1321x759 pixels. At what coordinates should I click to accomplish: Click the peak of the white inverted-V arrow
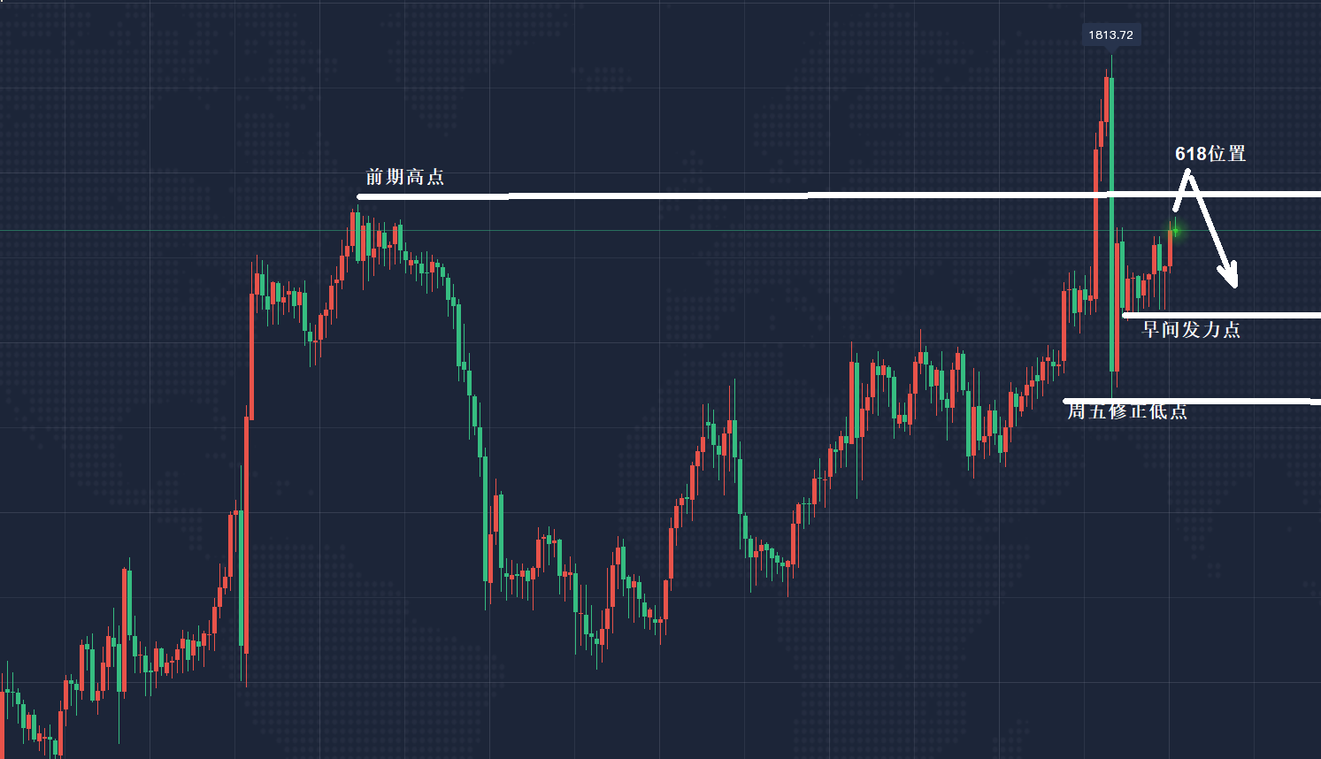tap(1188, 176)
